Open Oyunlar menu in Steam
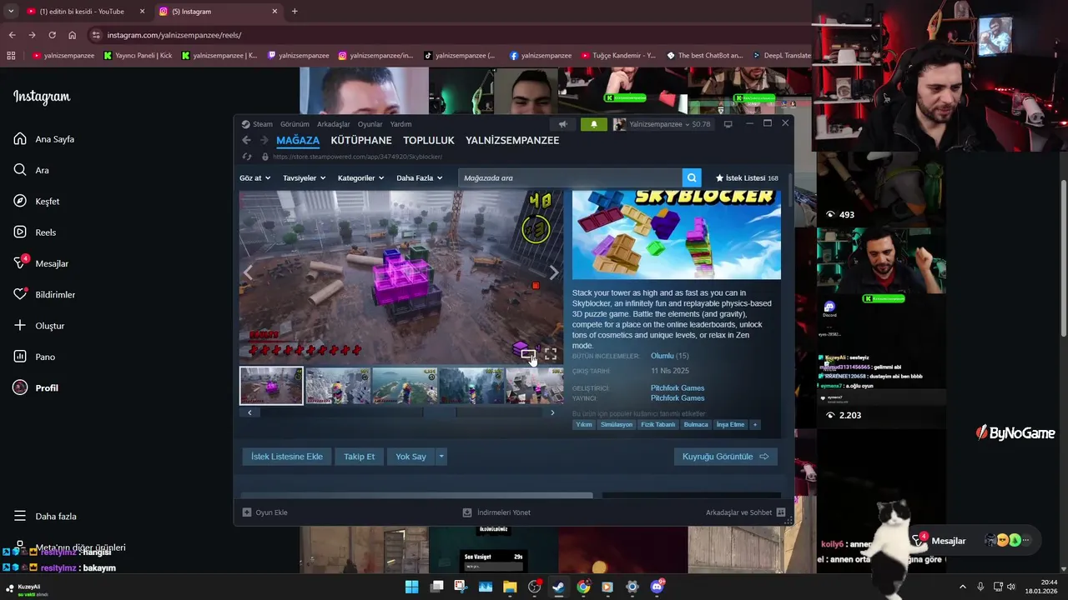Viewport: 1068px width, 600px height. click(370, 124)
